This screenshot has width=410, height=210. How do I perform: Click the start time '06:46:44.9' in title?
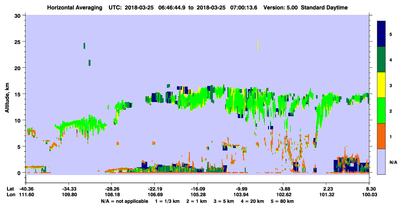tap(172, 8)
